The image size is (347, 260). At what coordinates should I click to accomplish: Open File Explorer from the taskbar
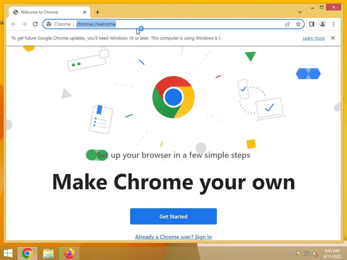point(48,253)
